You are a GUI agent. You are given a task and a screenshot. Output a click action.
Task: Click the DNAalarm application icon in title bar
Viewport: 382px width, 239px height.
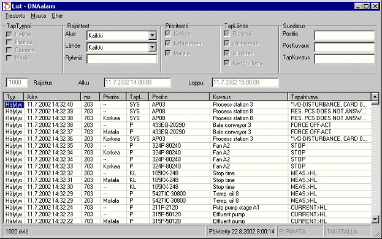(x=7, y=6)
